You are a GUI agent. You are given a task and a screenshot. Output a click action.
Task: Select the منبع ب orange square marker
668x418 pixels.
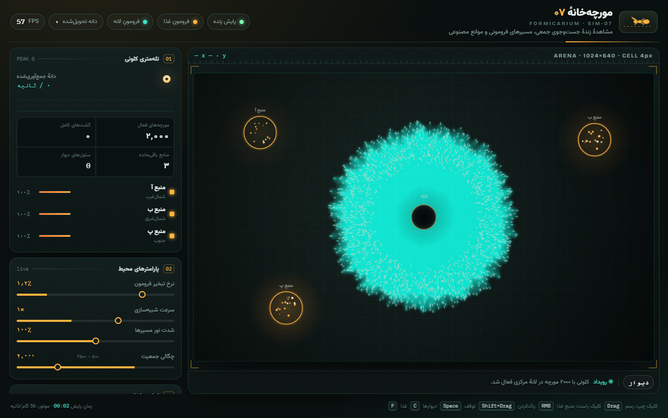click(x=172, y=214)
